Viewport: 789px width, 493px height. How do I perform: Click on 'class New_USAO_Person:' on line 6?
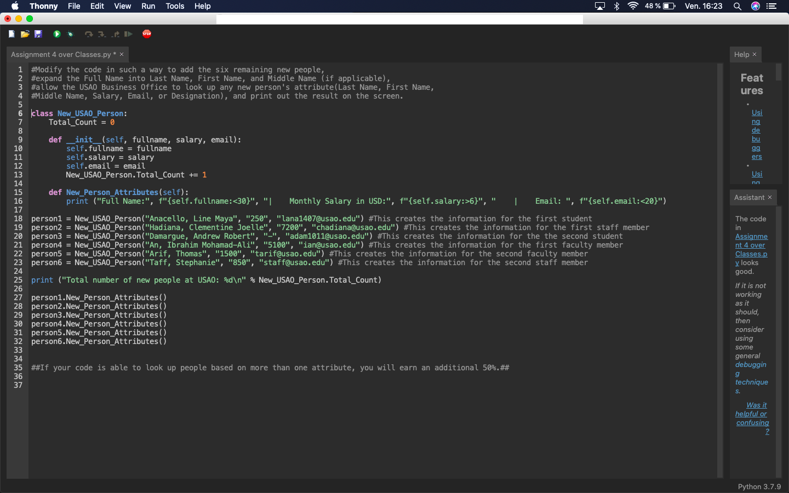click(79, 113)
